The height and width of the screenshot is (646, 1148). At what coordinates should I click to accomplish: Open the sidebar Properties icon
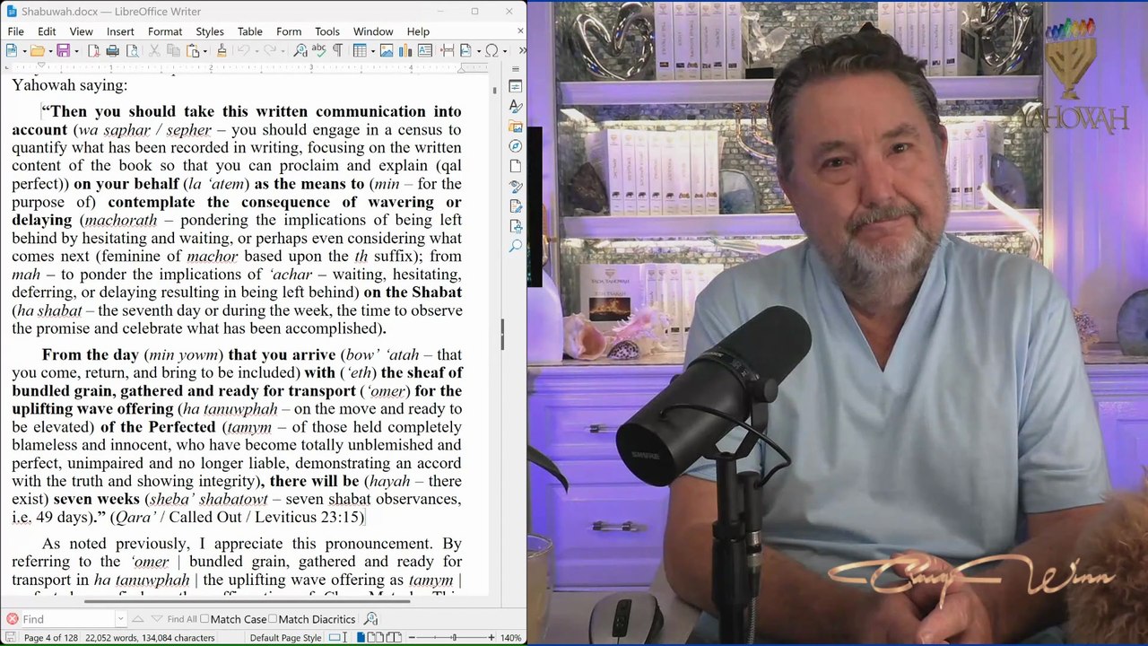point(516,87)
